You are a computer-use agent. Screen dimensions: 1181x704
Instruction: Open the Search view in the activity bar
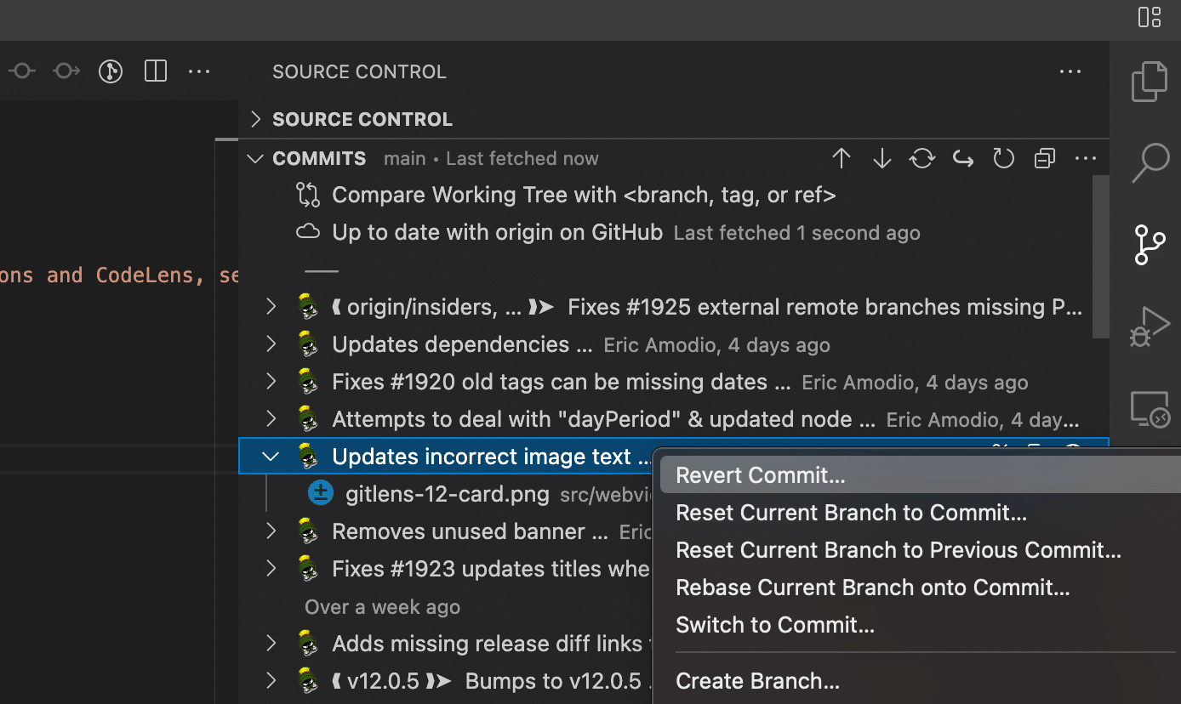(1150, 162)
